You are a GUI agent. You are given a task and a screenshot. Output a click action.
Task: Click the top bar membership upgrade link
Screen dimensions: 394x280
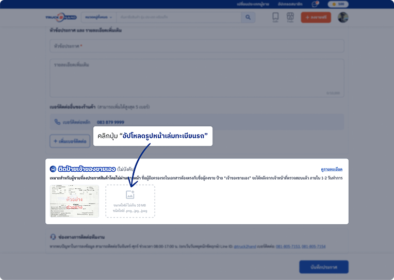(290, 4)
